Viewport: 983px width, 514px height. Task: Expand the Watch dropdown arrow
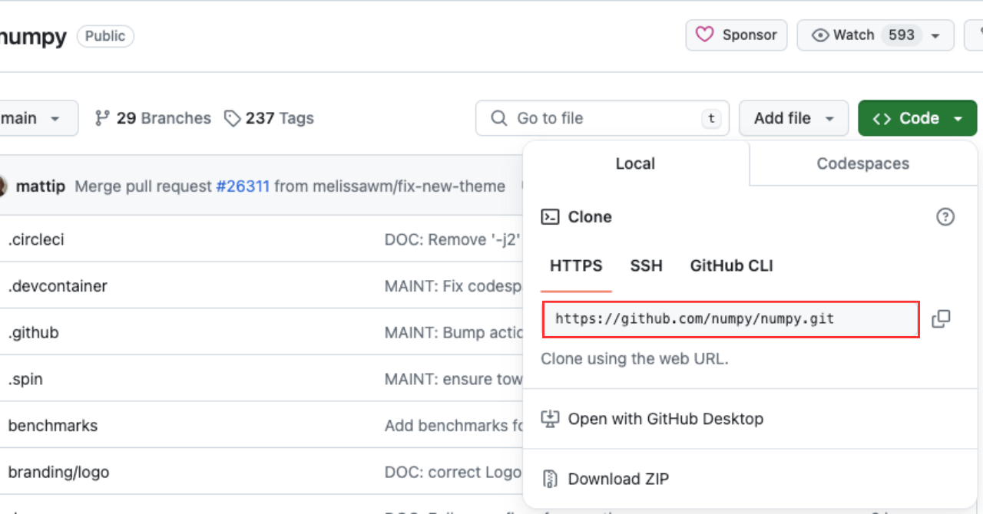(935, 36)
